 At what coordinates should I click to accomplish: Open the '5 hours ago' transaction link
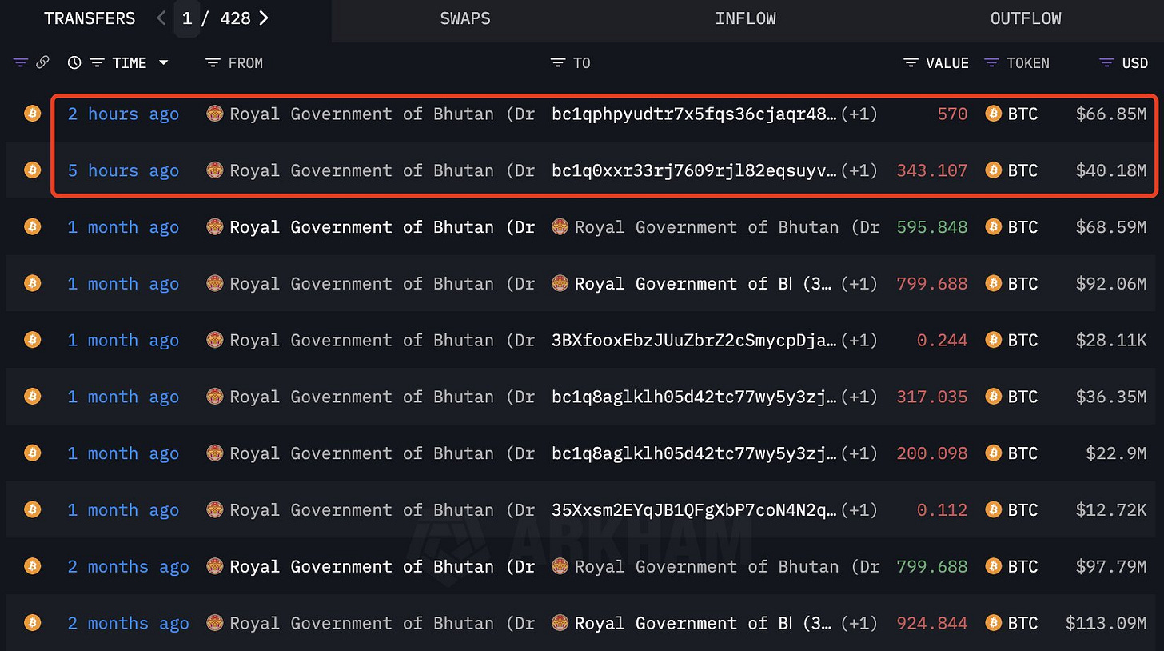coord(123,170)
